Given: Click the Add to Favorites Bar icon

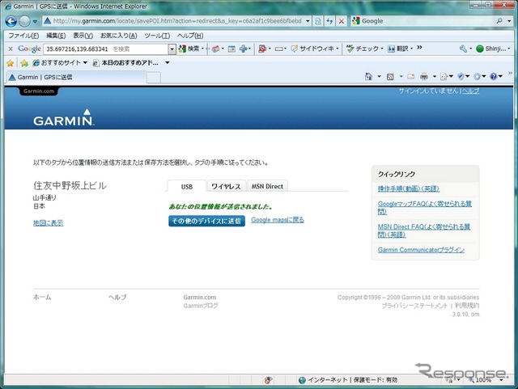Looking at the screenshot, I should click(24, 63).
